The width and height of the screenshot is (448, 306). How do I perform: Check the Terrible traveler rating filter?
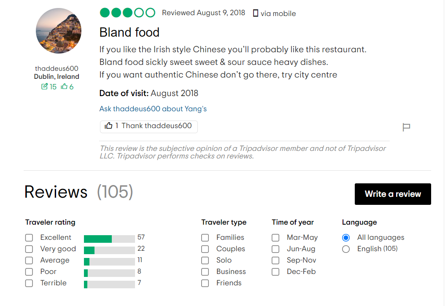click(x=29, y=283)
